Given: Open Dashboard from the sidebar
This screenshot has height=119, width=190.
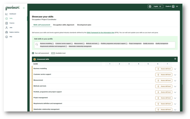Looking at the screenshot, I should pyautogui.click(x=12, y=14).
